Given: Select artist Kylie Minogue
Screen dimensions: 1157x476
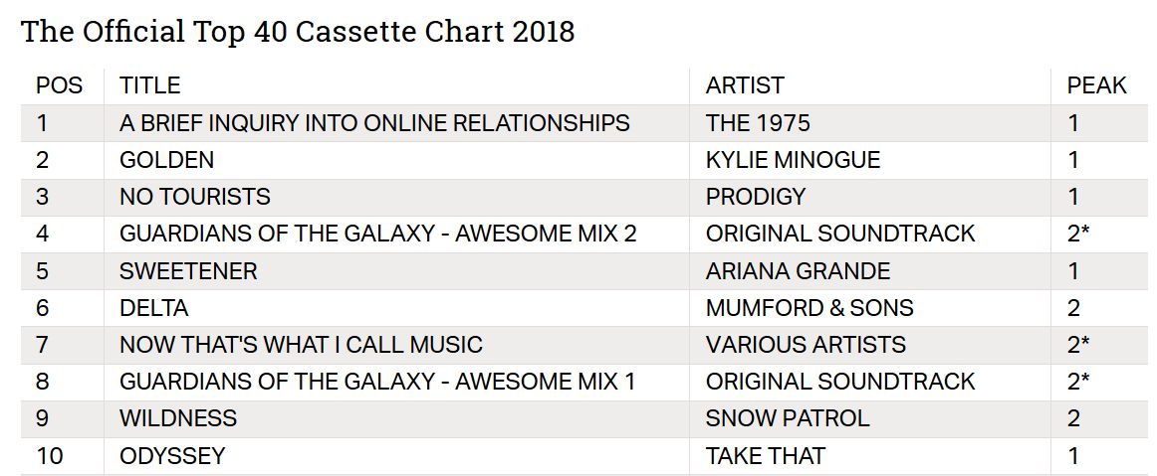Looking at the screenshot, I should point(793,160).
